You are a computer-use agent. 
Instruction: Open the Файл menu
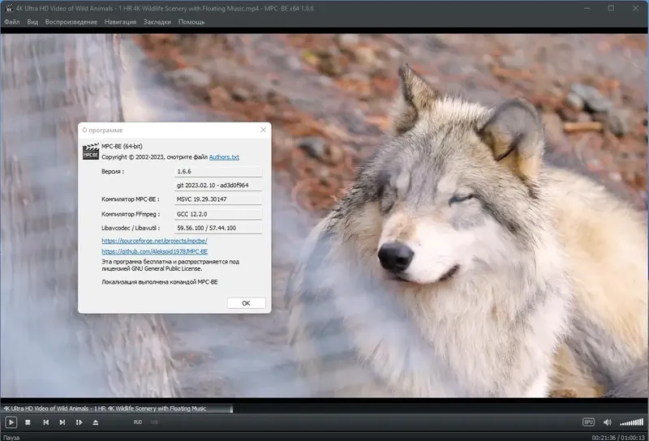coord(11,22)
